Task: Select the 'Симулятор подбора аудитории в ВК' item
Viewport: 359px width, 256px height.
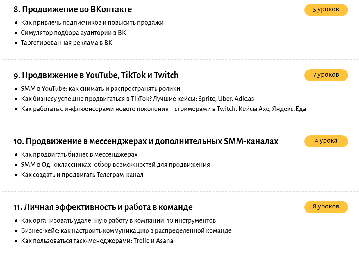Action: [x=73, y=33]
